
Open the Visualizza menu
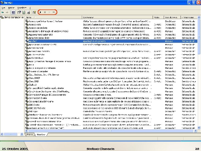click(x=22, y=8)
